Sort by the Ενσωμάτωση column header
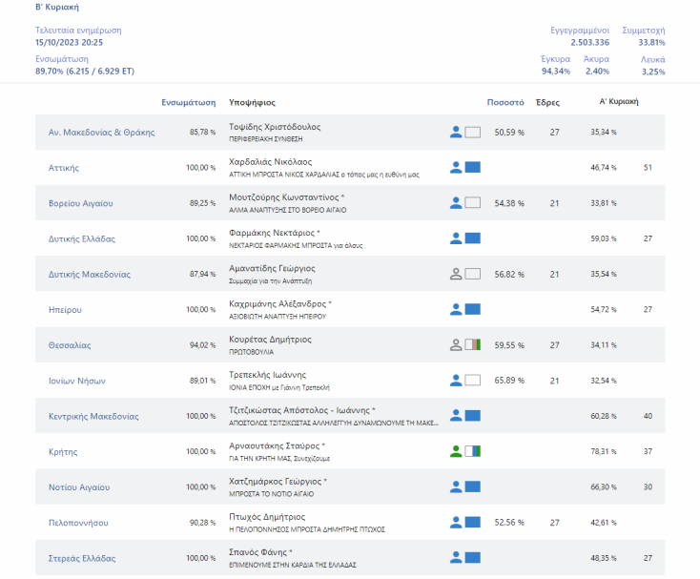Screen dimensions: 700x579 click(x=188, y=102)
